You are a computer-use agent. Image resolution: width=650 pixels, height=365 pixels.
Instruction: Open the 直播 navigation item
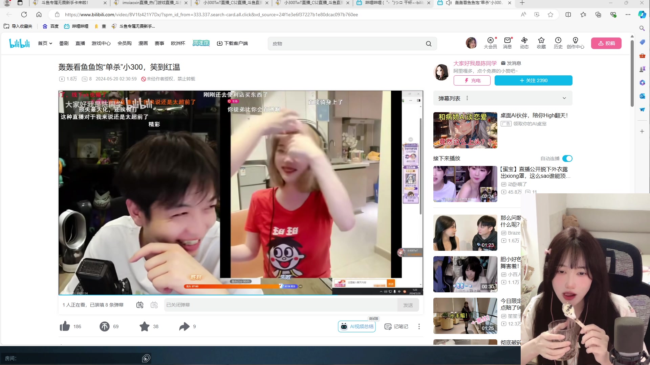(80, 43)
